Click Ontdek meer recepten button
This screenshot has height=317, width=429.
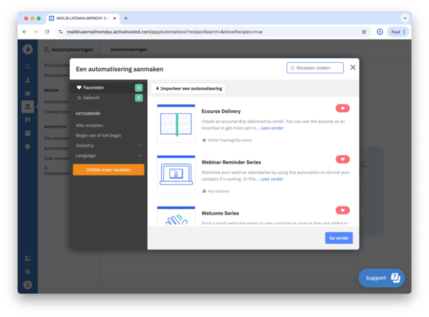108,170
